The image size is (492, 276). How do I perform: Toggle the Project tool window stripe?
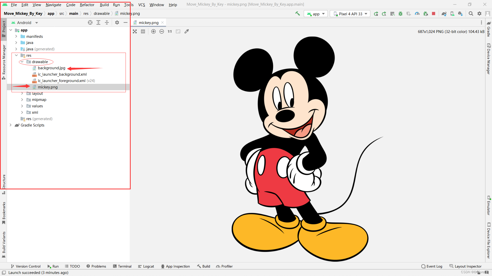(x=4, y=28)
